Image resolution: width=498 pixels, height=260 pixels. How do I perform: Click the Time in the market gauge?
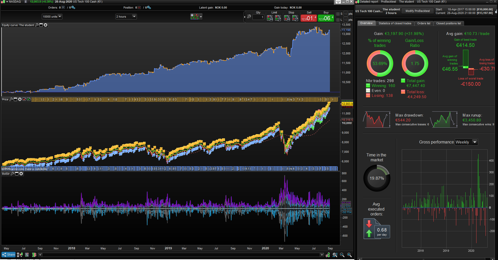click(377, 178)
